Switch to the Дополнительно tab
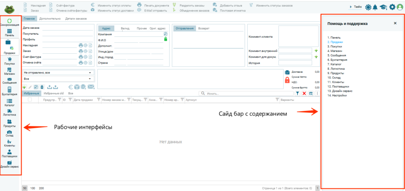This screenshot has width=405, height=191. coord(49,19)
